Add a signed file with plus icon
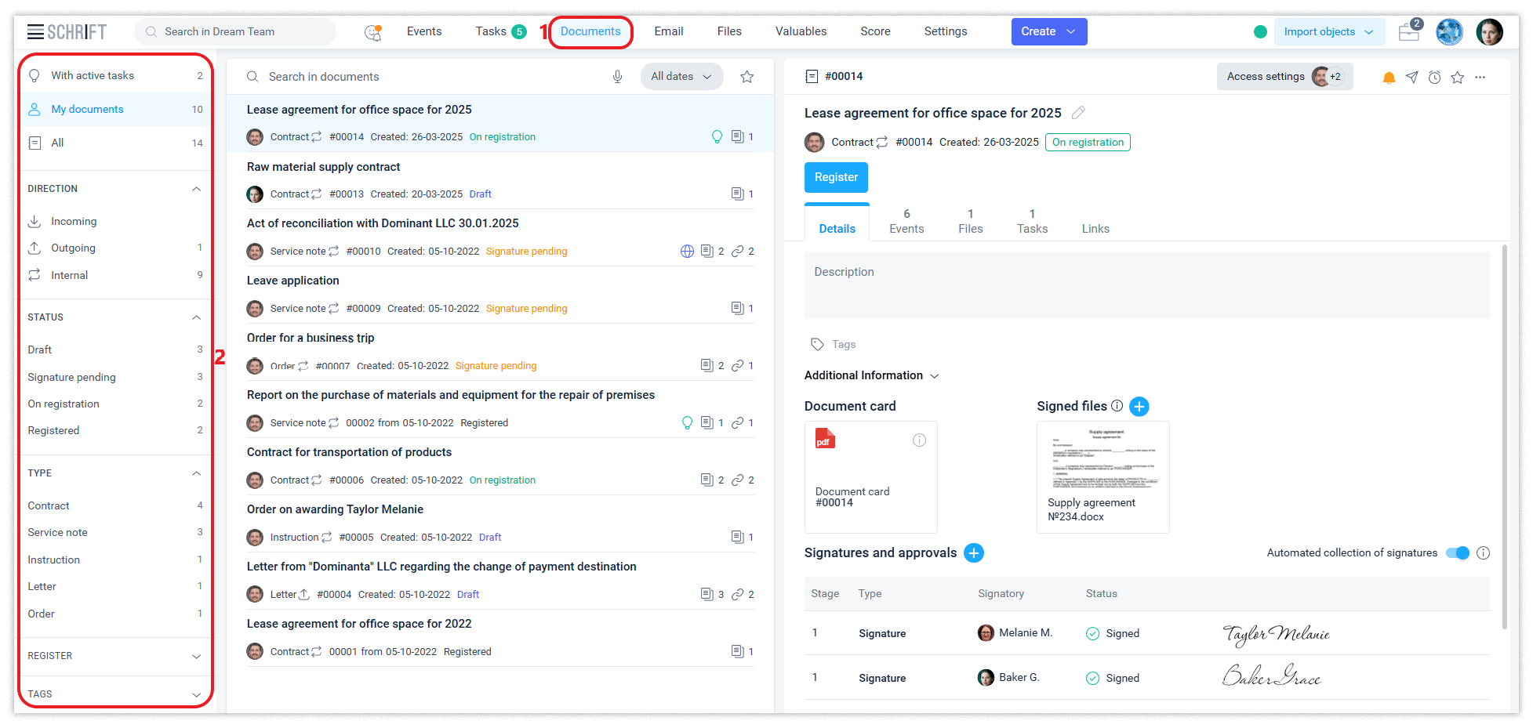This screenshot has width=1533, height=728. point(1139,406)
